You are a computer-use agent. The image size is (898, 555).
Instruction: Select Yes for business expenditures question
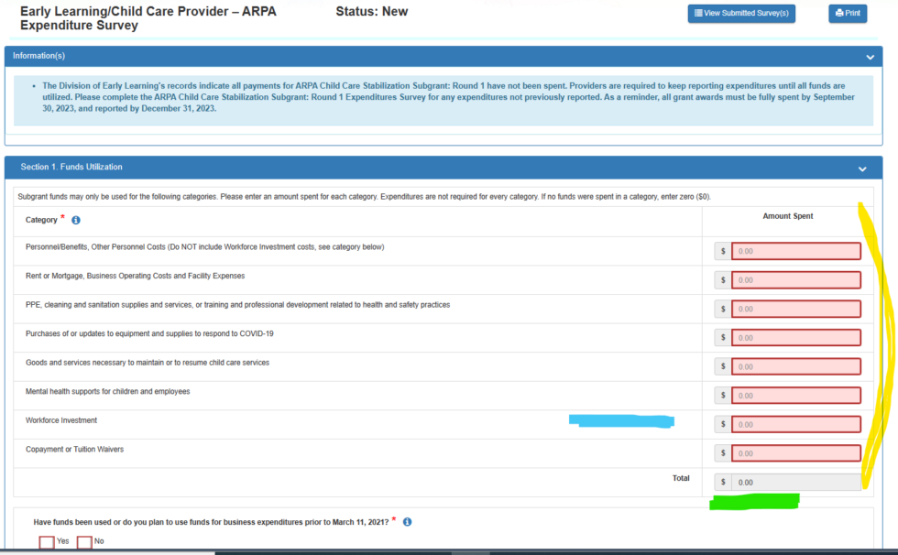point(47,542)
